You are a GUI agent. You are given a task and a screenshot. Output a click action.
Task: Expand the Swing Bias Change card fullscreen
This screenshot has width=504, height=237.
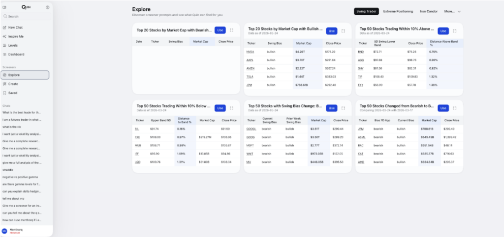[343, 108]
